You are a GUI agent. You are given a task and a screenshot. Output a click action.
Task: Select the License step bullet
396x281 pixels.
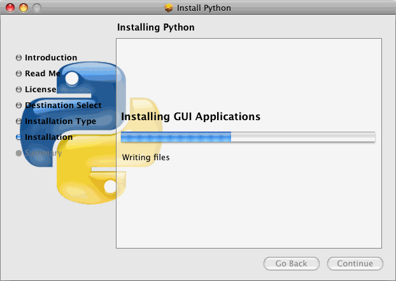(18, 90)
